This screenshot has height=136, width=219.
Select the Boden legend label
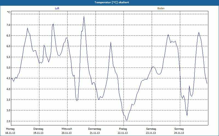161,8
